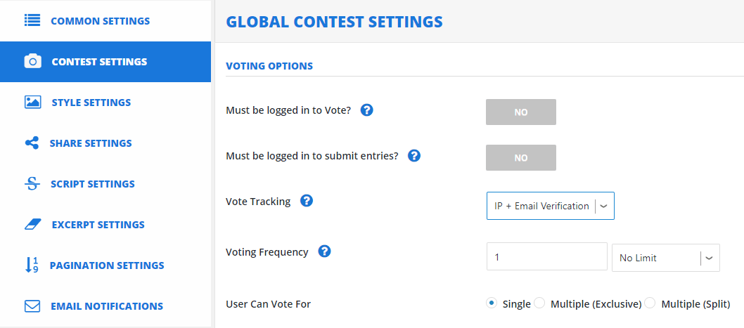Toggle Must be logged in to submit entries
This screenshot has width=744, height=328.
coord(521,158)
